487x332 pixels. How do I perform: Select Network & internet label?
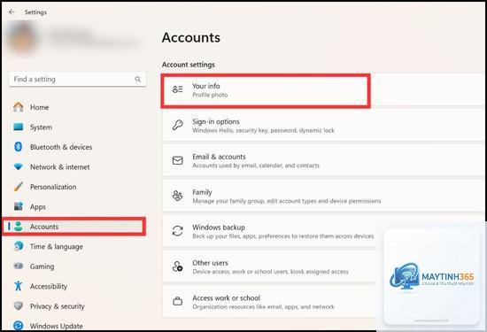60,167
